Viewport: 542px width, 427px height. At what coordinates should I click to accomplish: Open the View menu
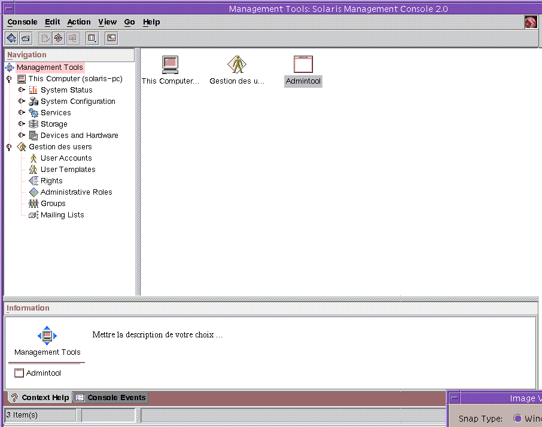click(108, 21)
